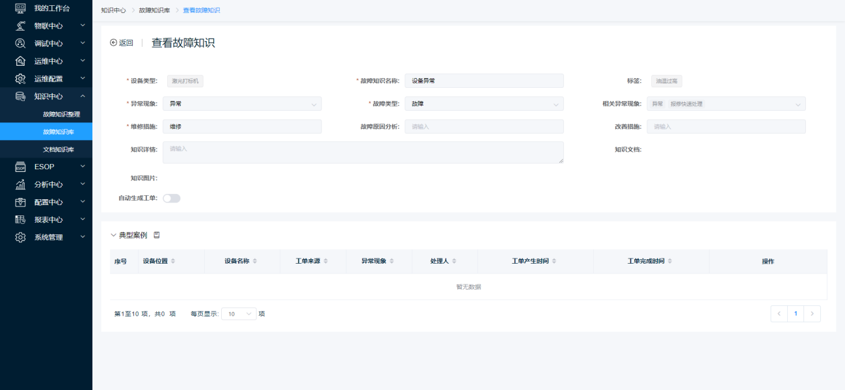Click the 运维配置 gear icon
The width and height of the screenshot is (845, 390).
pos(20,79)
